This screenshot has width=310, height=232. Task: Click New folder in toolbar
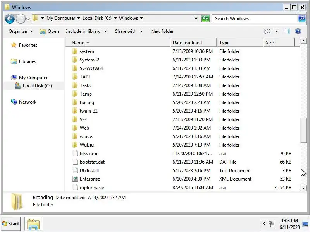[162, 31]
